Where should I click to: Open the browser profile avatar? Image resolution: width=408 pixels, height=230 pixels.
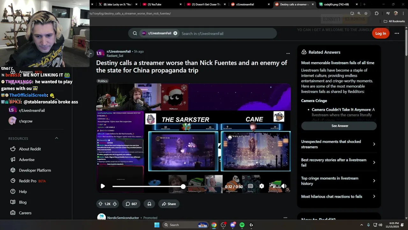[x=396, y=13]
